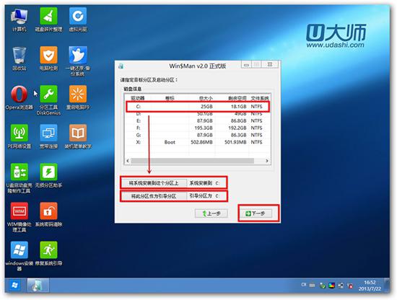Select the F: 195.3GB partition row
The height and width of the screenshot is (300, 397).
(198, 128)
